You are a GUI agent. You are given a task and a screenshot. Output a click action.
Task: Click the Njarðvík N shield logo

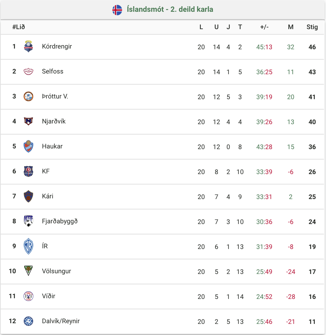(28, 121)
